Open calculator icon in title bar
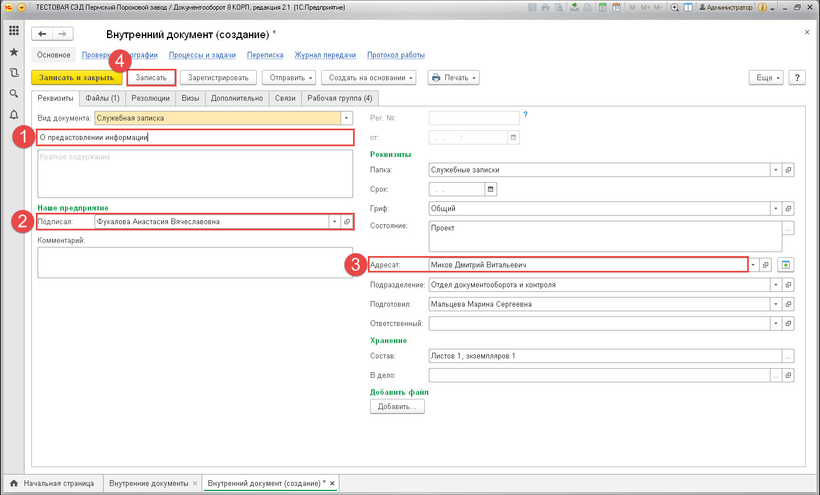820x495 pixels. [x=602, y=7]
